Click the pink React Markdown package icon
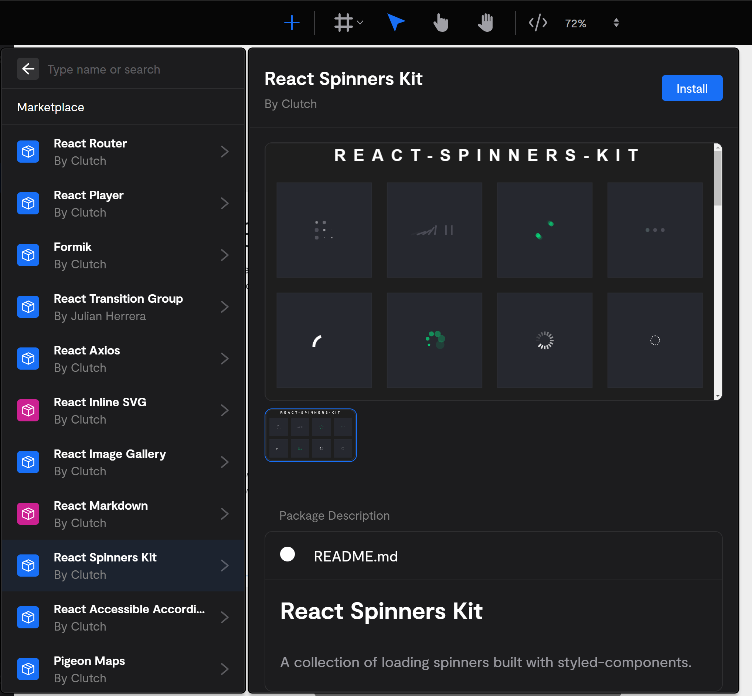 28,514
